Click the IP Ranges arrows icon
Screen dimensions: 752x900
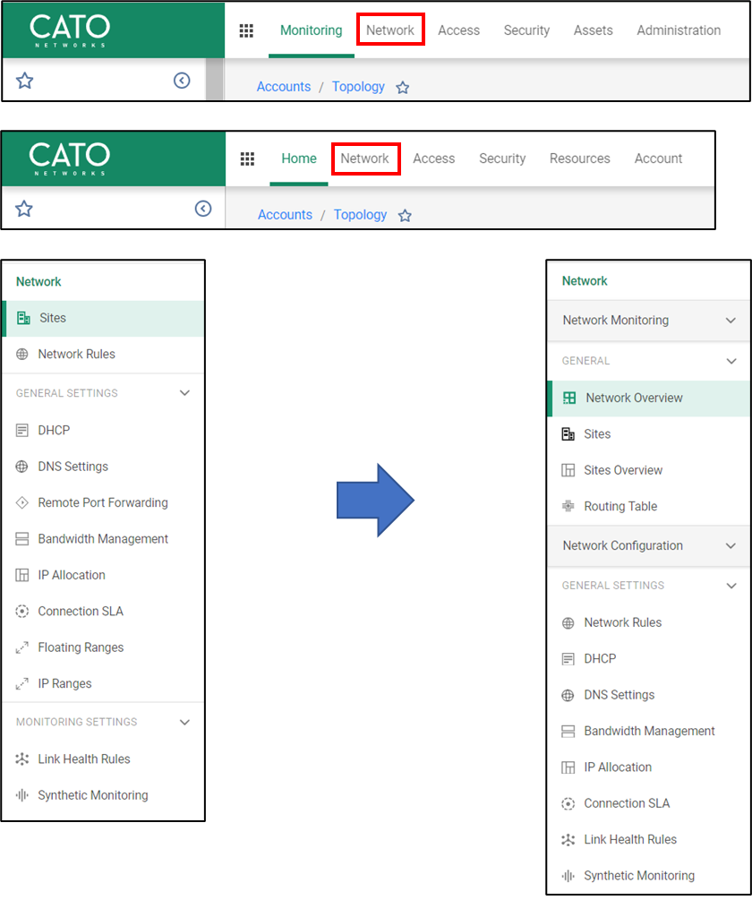(22, 684)
